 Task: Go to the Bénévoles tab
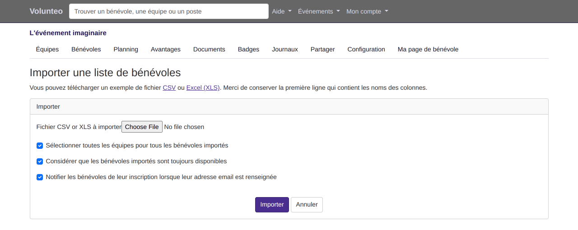pos(86,49)
